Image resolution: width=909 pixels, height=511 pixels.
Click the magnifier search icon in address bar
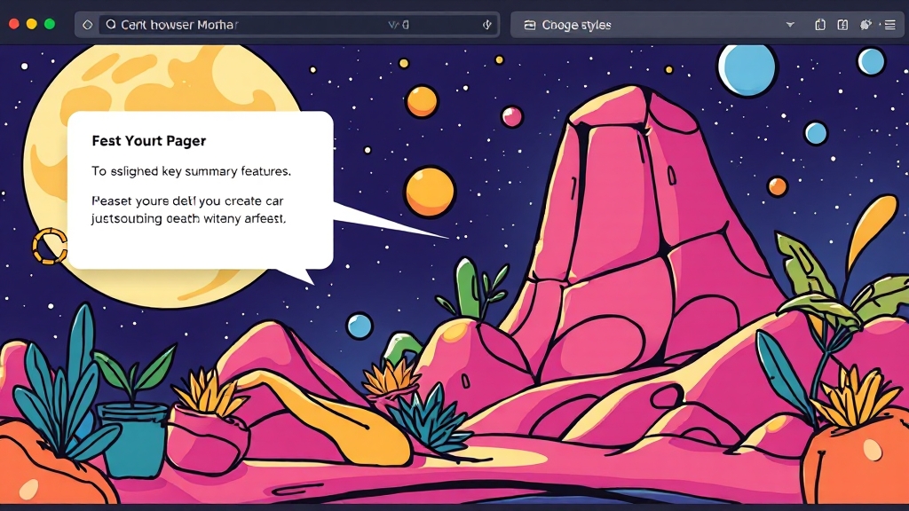(x=111, y=25)
